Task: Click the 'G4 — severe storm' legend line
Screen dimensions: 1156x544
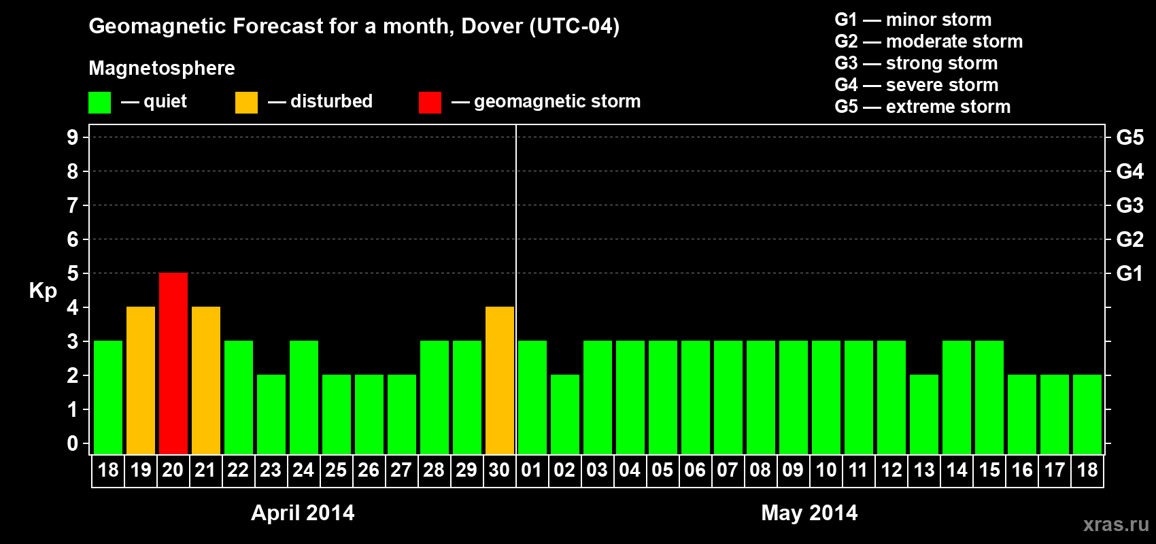Action: tap(917, 85)
